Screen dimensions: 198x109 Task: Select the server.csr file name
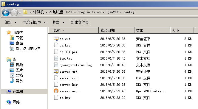coord(69,78)
